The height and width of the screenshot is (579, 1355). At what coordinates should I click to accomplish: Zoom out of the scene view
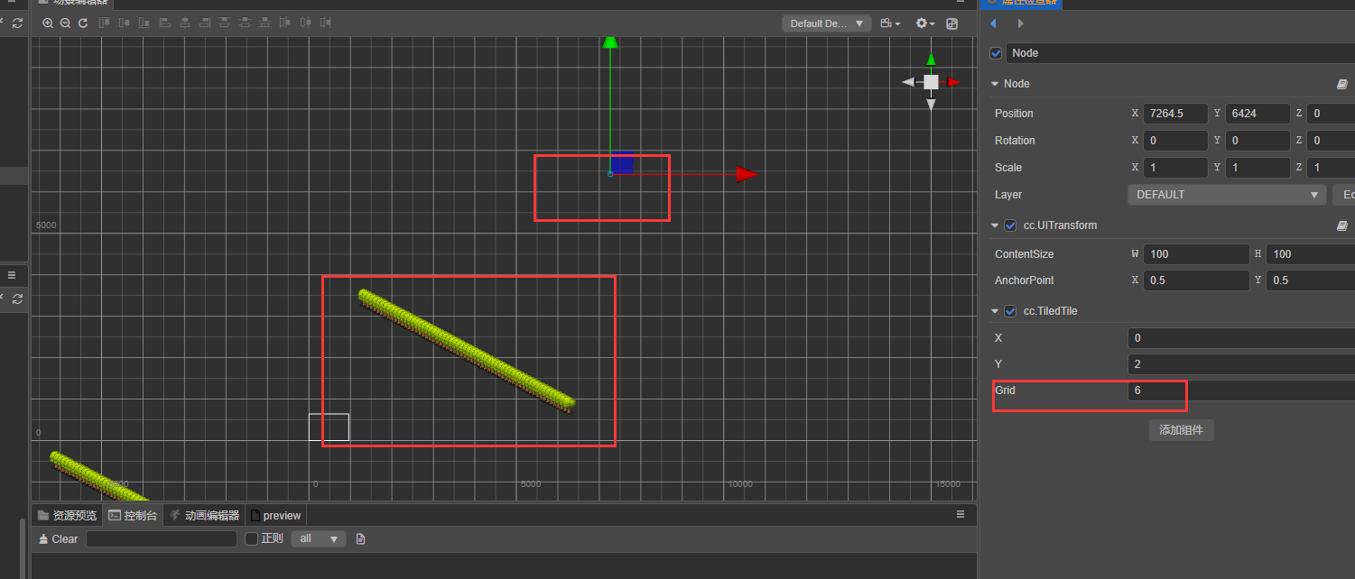coord(65,23)
